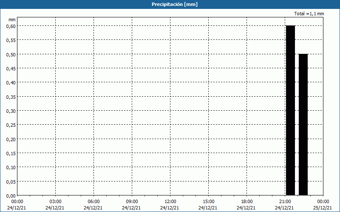Click the 0,40 y-axis label
The image size is (340, 212).
pos(11,83)
